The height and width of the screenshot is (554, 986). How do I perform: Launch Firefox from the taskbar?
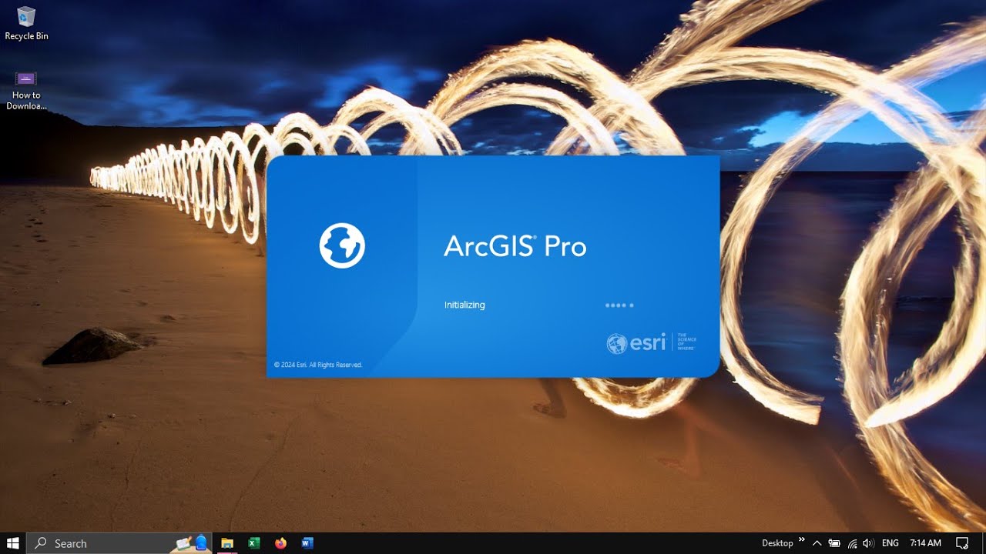point(280,543)
